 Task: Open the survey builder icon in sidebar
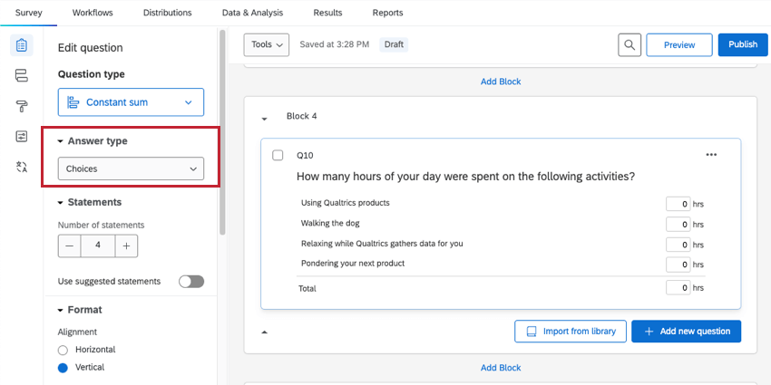pyautogui.click(x=22, y=45)
